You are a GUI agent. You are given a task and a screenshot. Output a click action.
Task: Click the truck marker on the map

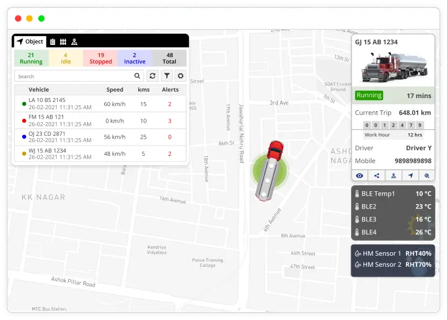pyautogui.click(x=270, y=170)
